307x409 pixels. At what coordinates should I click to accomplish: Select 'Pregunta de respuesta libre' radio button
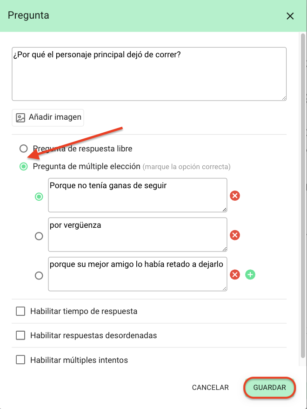tap(23, 149)
